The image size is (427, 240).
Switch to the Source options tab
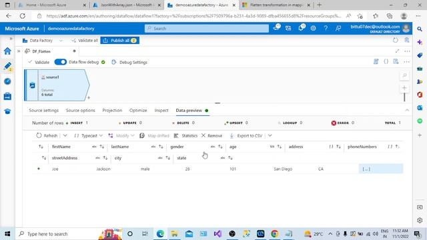click(80, 110)
